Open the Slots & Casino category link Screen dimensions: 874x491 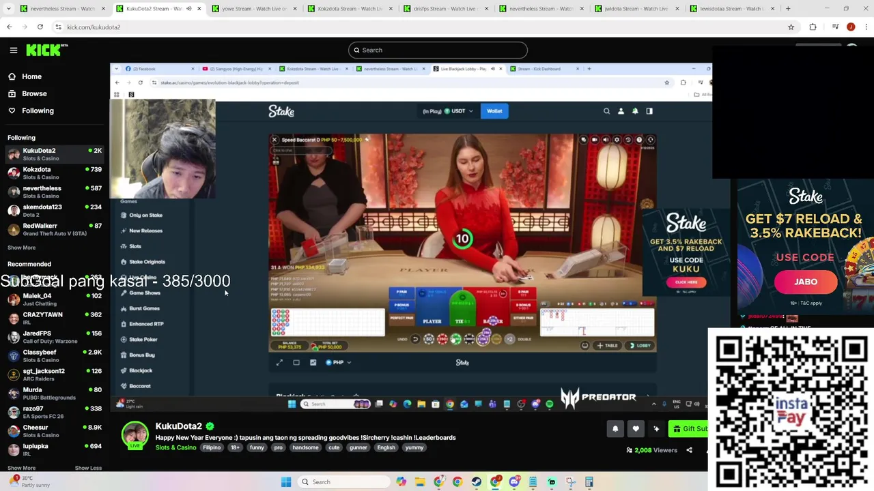click(x=175, y=447)
